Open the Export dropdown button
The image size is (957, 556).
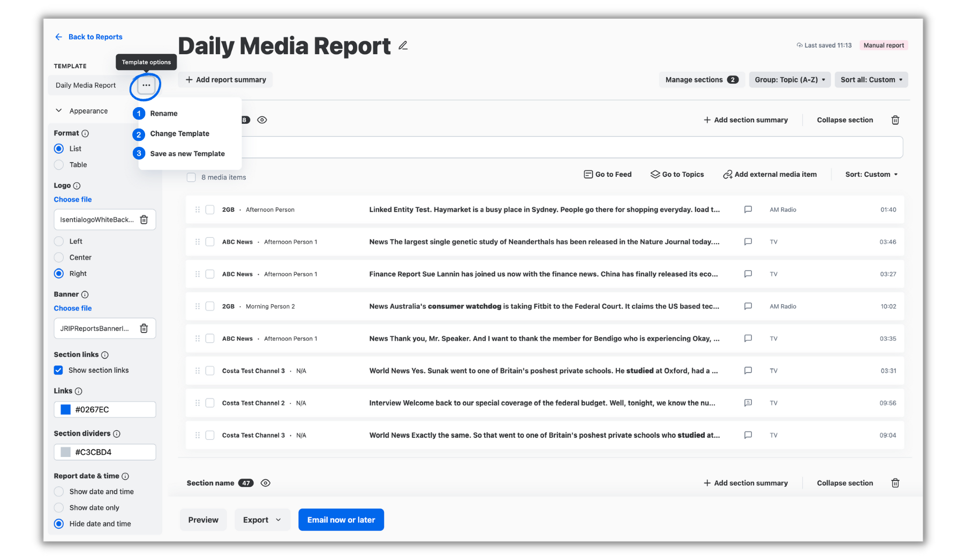262,520
